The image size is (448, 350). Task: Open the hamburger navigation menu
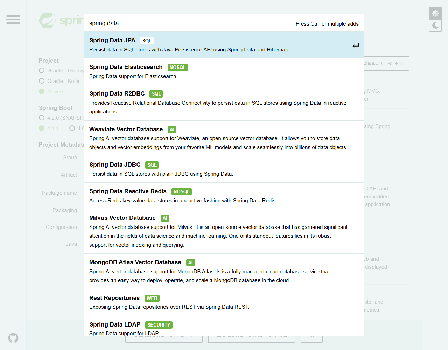(13, 20)
